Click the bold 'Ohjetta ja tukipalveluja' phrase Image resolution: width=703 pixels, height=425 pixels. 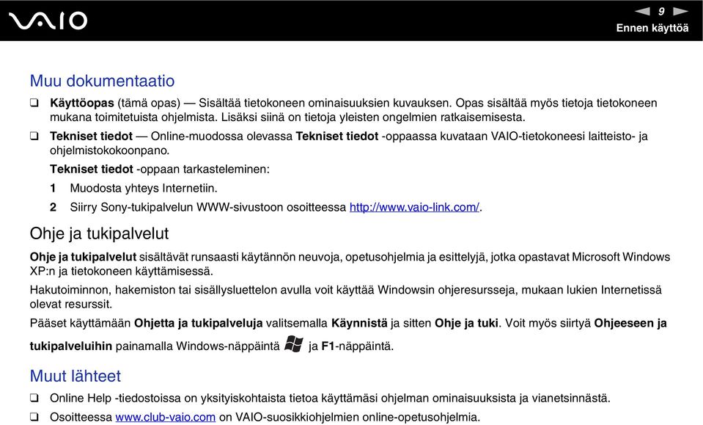tap(198, 323)
